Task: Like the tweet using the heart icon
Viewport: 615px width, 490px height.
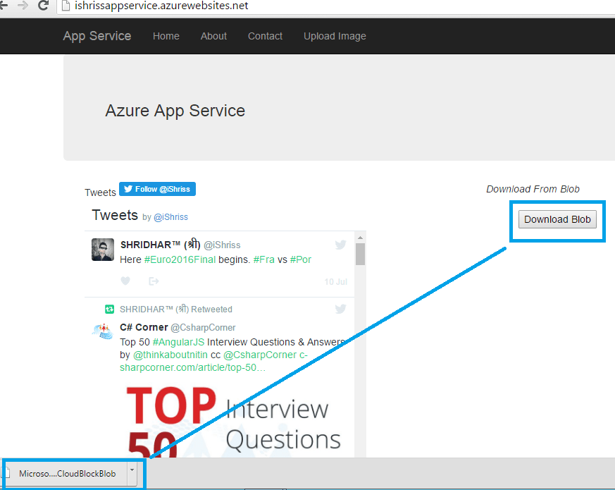Action: [125, 281]
